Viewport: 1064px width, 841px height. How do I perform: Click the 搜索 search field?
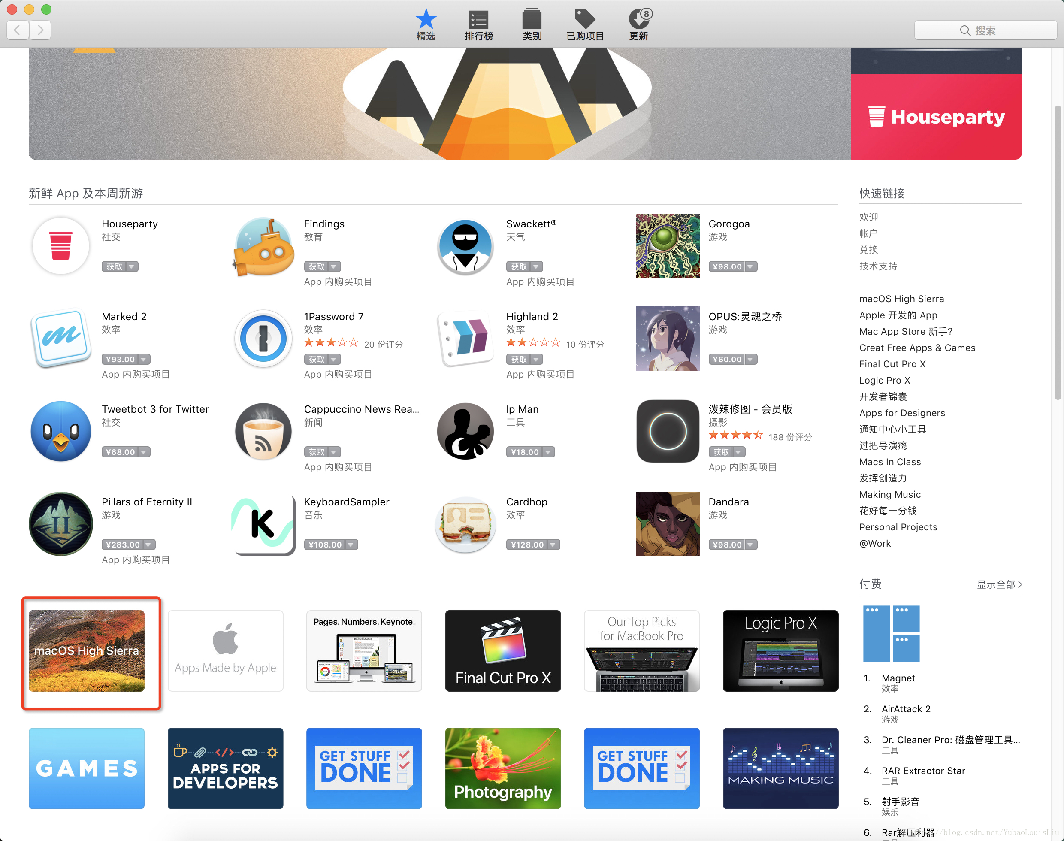[985, 30]
